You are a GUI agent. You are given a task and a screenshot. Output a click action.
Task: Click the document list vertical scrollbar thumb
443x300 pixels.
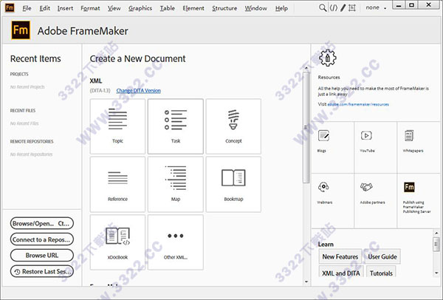(x=306, y=127)
